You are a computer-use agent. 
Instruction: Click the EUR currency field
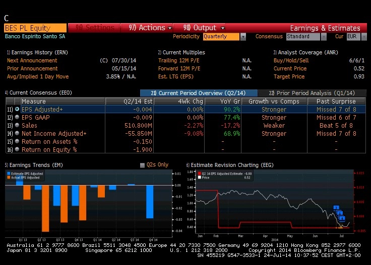coord(353,37)
